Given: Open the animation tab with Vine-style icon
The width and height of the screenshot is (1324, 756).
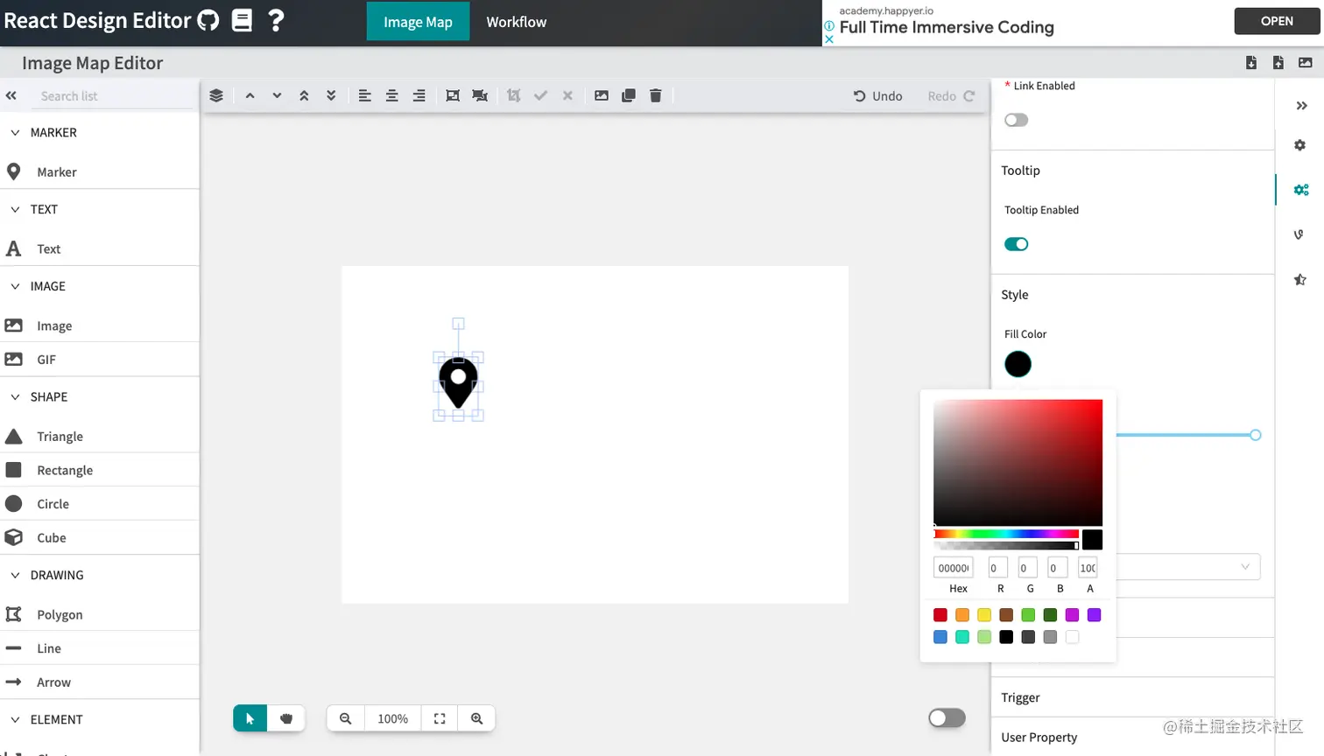Looking at the screenshot, I should (x=1300, y=234).
